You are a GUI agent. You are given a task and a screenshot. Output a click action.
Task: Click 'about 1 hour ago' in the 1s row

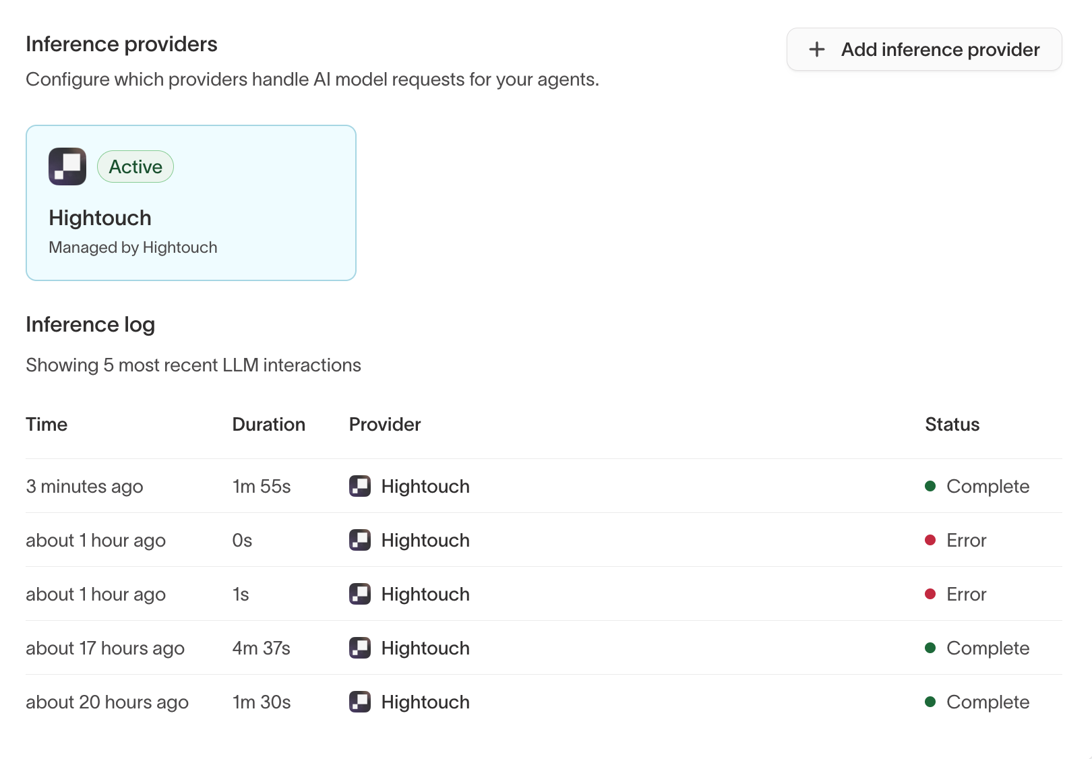coord(96,594)
